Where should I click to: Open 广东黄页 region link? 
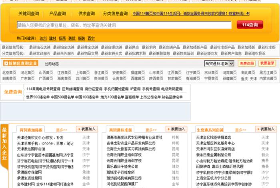coord(28,78)
